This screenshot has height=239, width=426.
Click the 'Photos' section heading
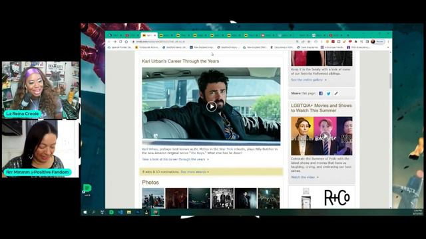pos(150,183)
